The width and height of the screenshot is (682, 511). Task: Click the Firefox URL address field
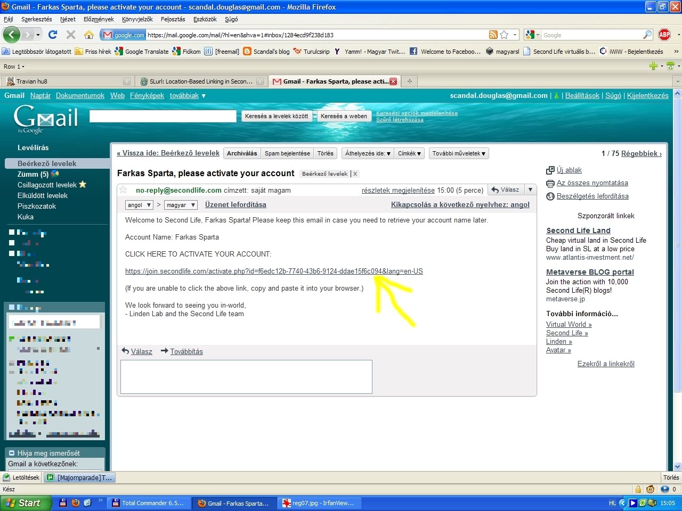point(317,35)
